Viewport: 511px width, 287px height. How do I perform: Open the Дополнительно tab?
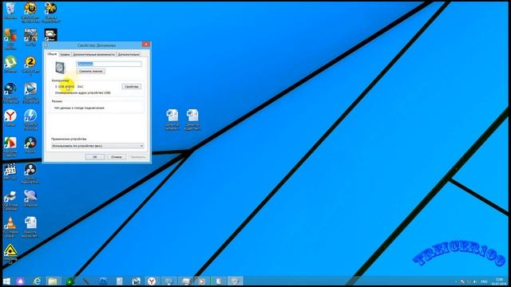pyautogui.click(x=129, y=54)
